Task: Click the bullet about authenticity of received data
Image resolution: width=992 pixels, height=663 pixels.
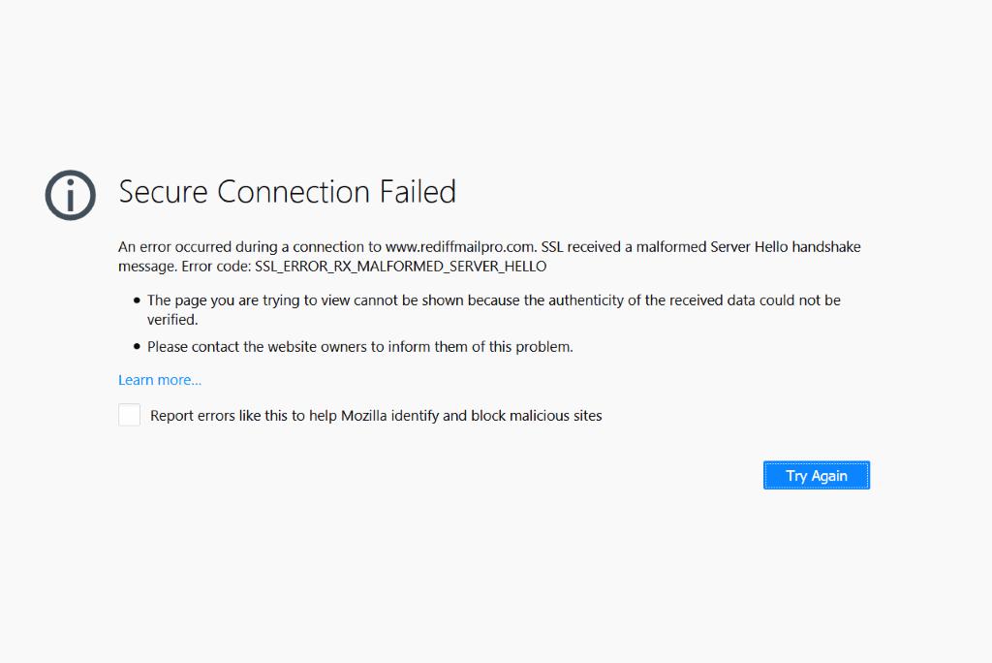Action: click(x=493, y=300)
